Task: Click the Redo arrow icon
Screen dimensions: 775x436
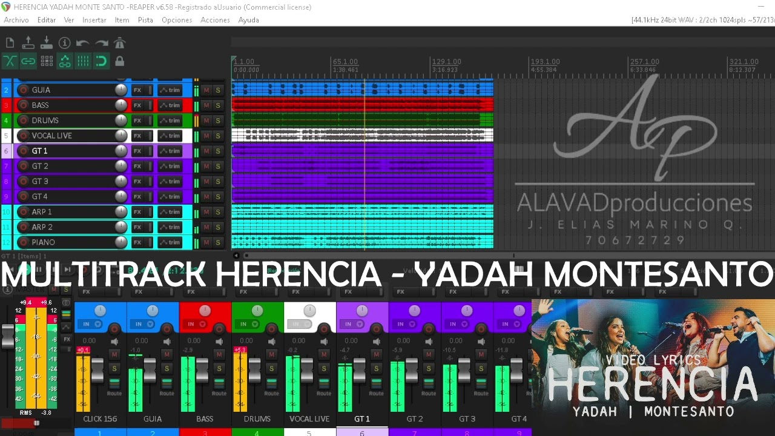Action: 101,43
